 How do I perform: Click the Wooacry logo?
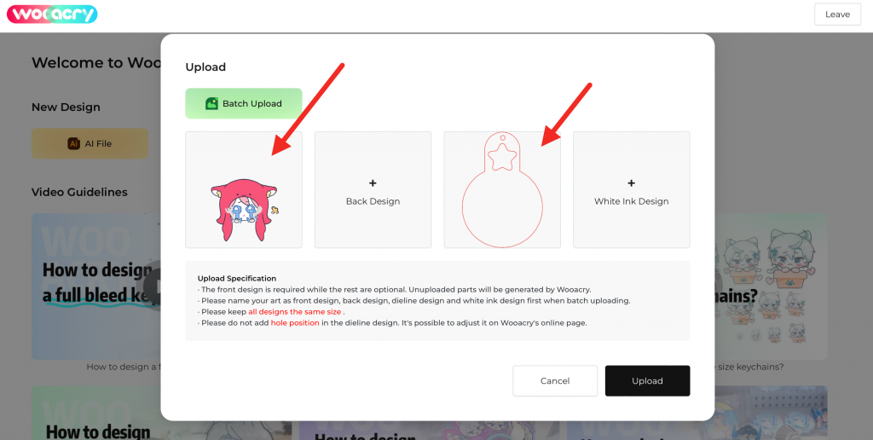[x=52, y=14]
